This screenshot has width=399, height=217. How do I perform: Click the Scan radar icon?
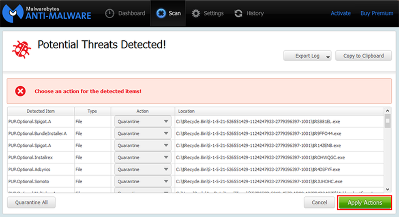(161, 13)
